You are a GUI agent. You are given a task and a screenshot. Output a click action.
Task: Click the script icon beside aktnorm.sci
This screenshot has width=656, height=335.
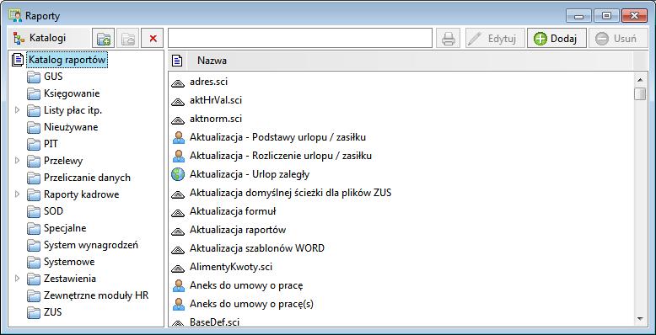point(178,120)
